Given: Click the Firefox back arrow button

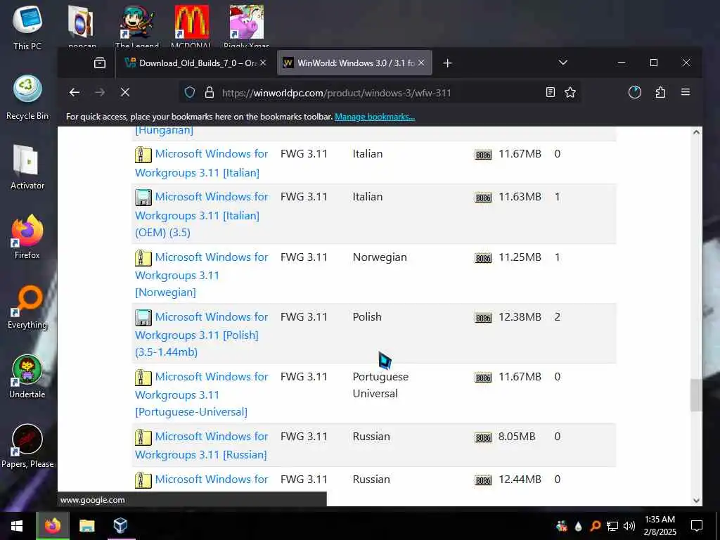Looking at the screenshot, I should [75, 92].
